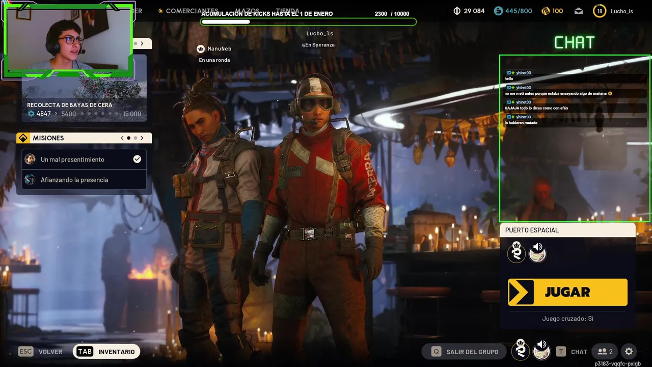Click the 15 000 event goal value
652x367 pixels.
pos(132,114)
